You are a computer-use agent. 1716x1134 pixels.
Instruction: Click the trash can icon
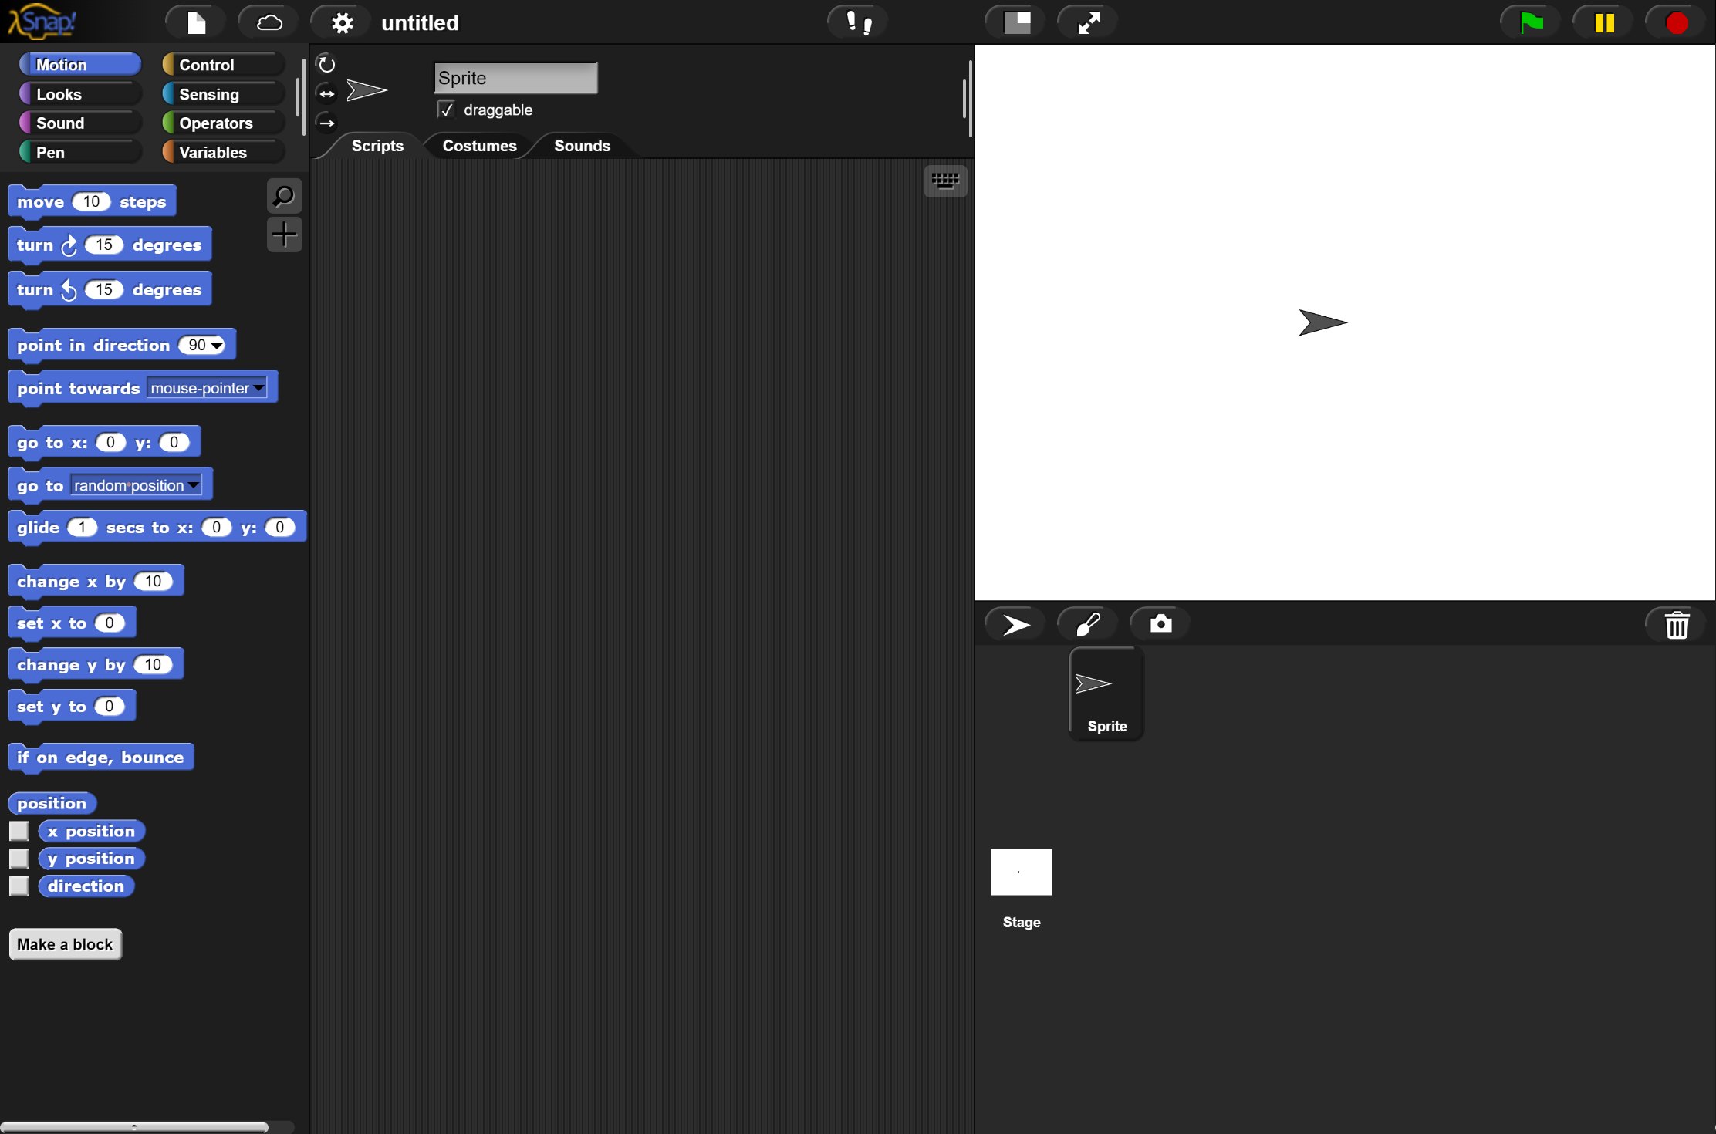coord(1676,625)
